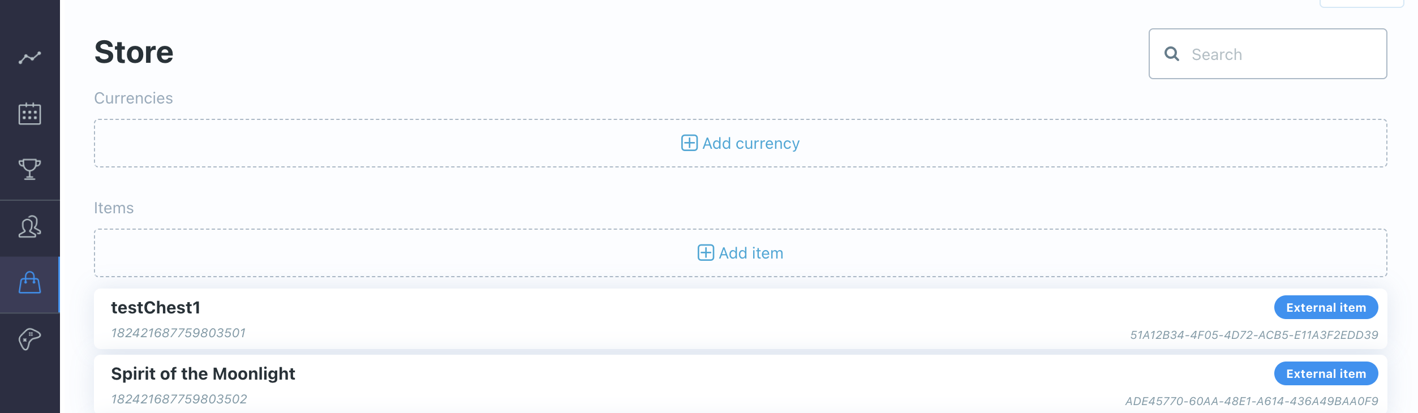Click the Add item text link
The image size is (1418, 413).
[x=751, y=253]
